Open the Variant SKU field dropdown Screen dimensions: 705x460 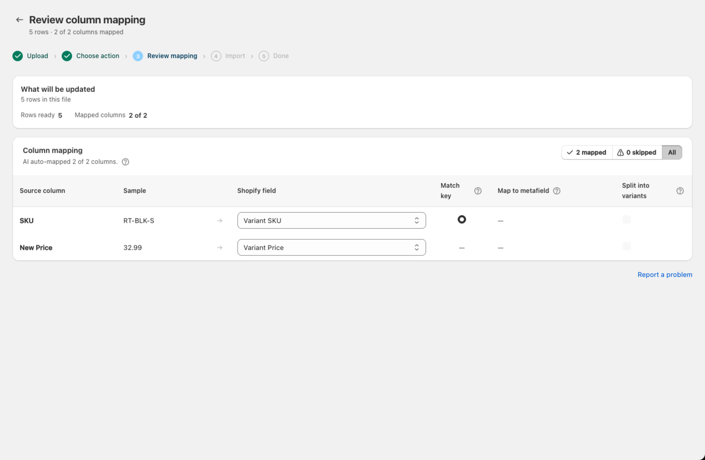point(332,221)
